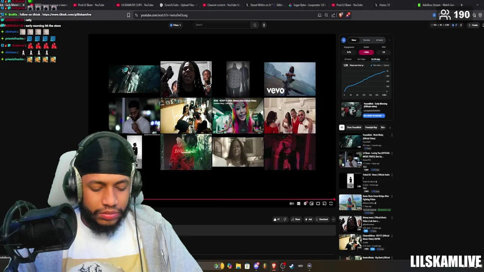Play the NENE HEAVY suggested video thumbnail
The width and height of the screenshot is (484, 272).
click(237, 116)
